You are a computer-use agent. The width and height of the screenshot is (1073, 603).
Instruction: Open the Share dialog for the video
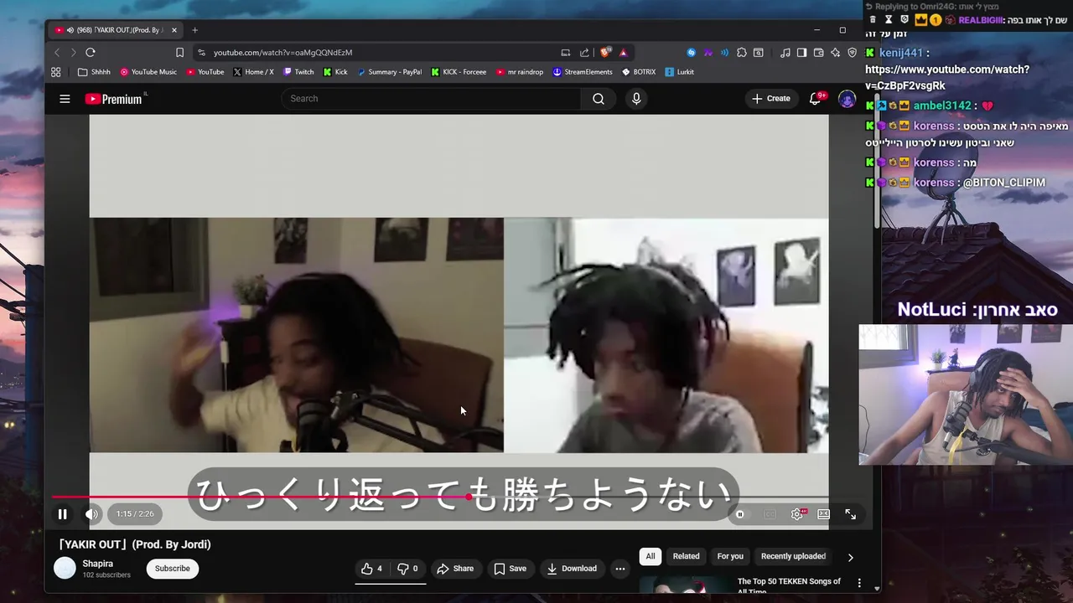pos(455,569)
